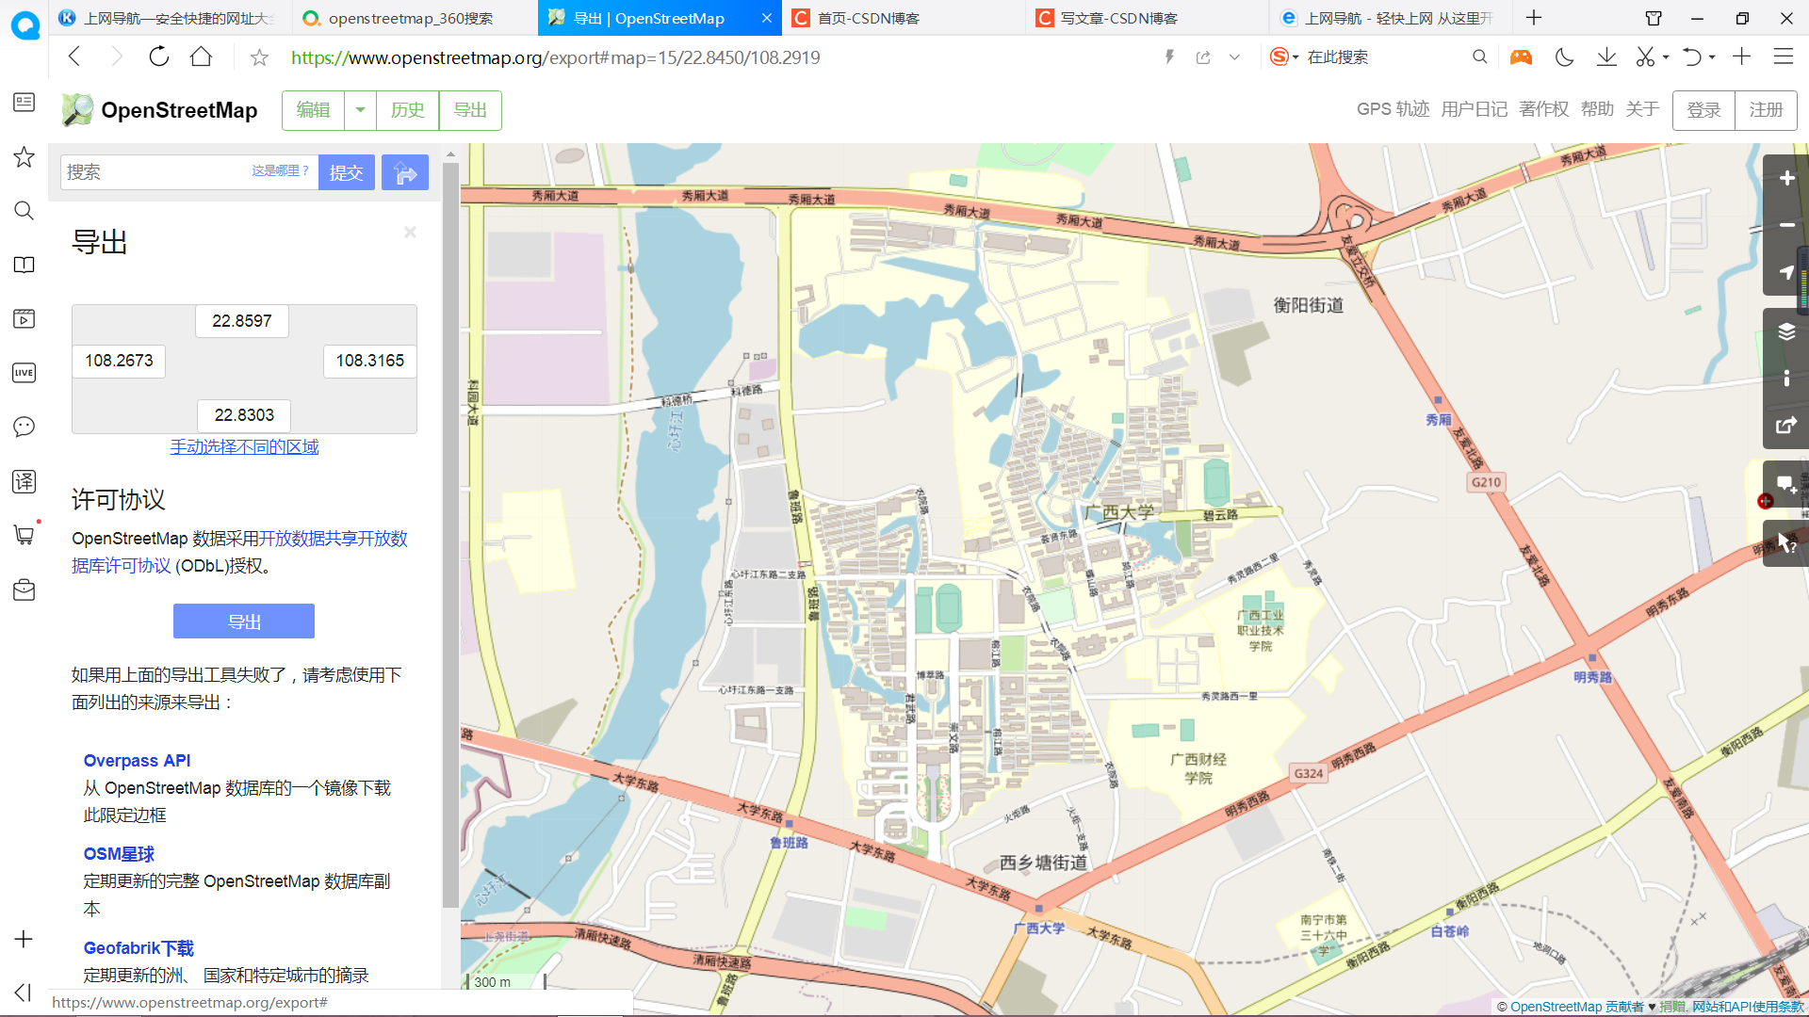
Task: Zoom out on the map
Action: click(1786, 225)
